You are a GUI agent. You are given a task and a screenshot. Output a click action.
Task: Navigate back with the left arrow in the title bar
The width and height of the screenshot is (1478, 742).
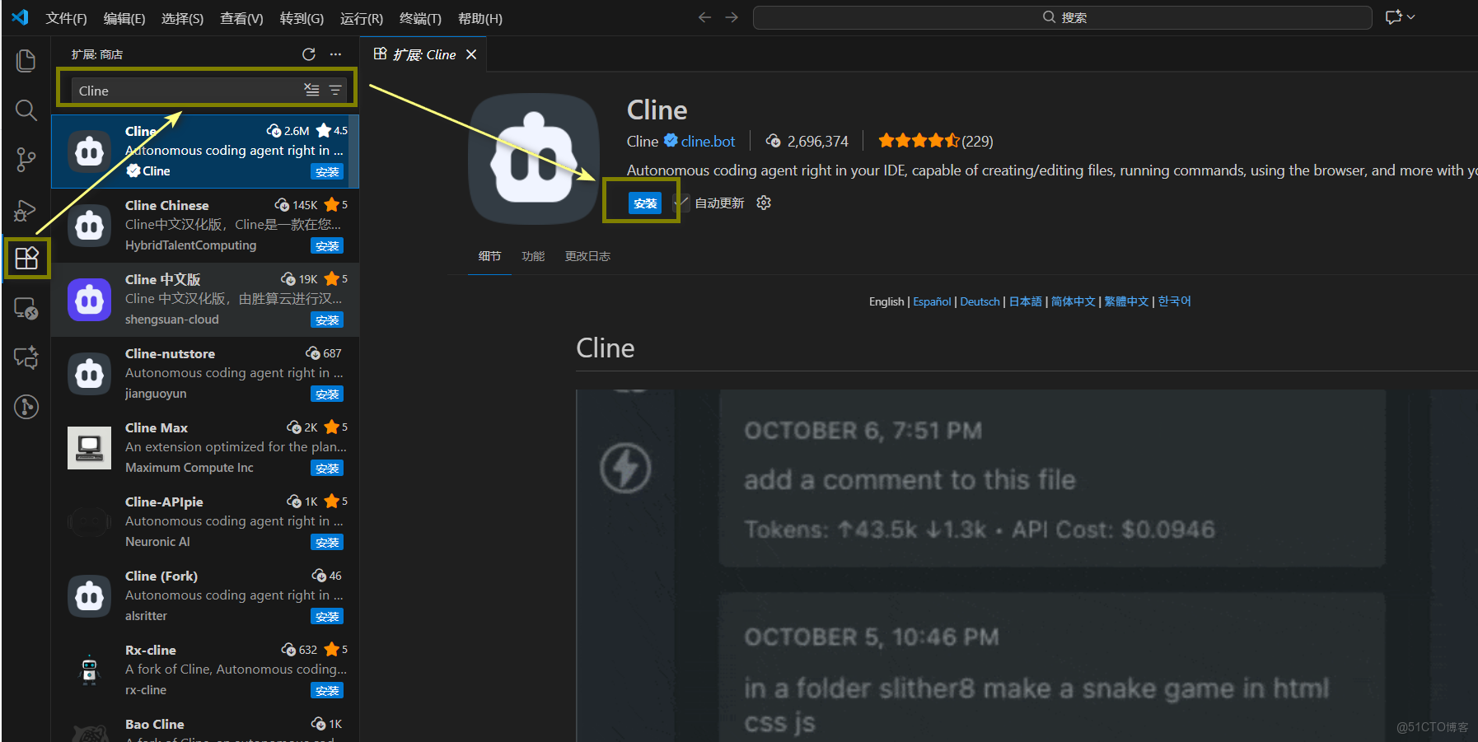point(704,17)
